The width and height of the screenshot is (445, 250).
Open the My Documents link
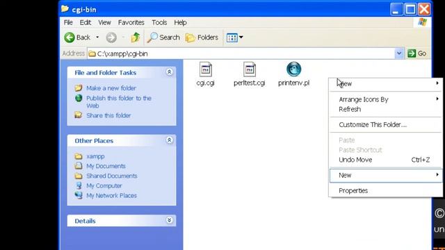pos(106,166)
